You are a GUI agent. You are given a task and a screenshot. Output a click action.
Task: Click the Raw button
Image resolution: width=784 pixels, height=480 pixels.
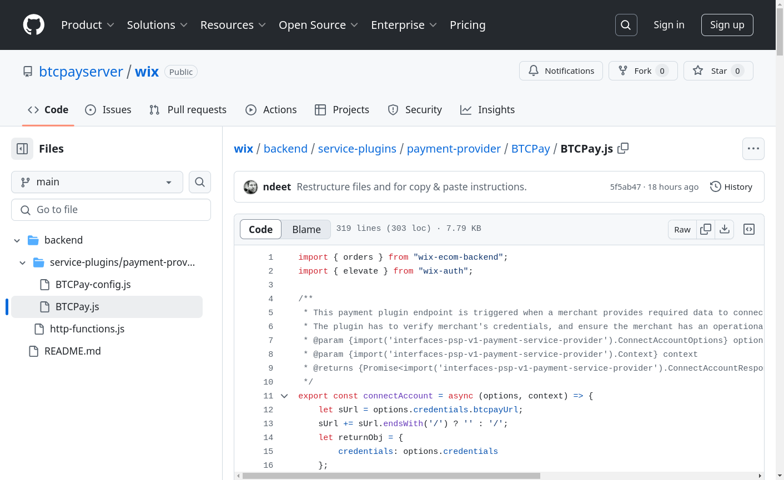click(x=682, y=229)
